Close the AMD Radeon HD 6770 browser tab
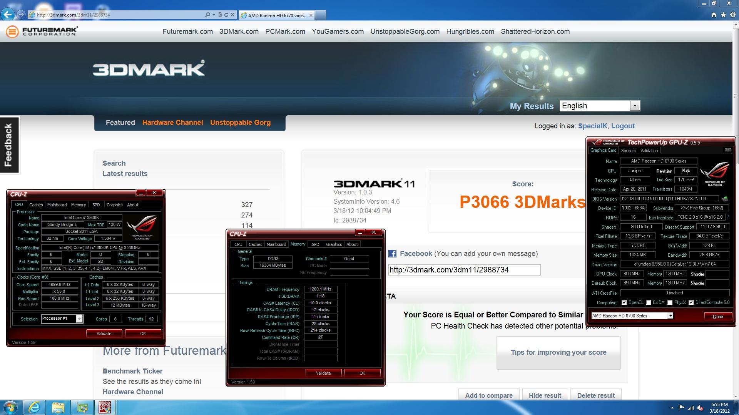739x415 pixels. 311,15
